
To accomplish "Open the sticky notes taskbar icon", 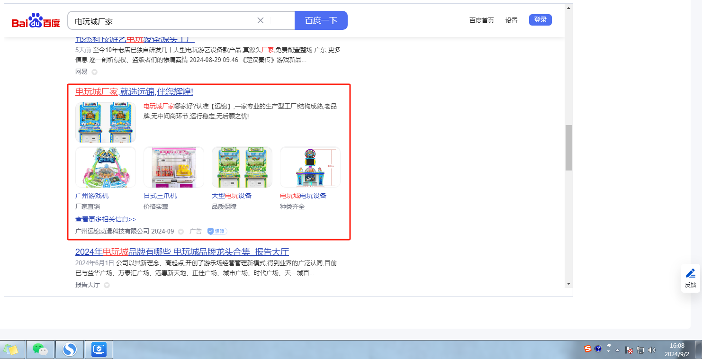I will tap(11, 350).
